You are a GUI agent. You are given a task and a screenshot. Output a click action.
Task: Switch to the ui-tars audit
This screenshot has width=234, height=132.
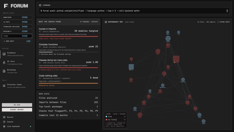point(17,22)
